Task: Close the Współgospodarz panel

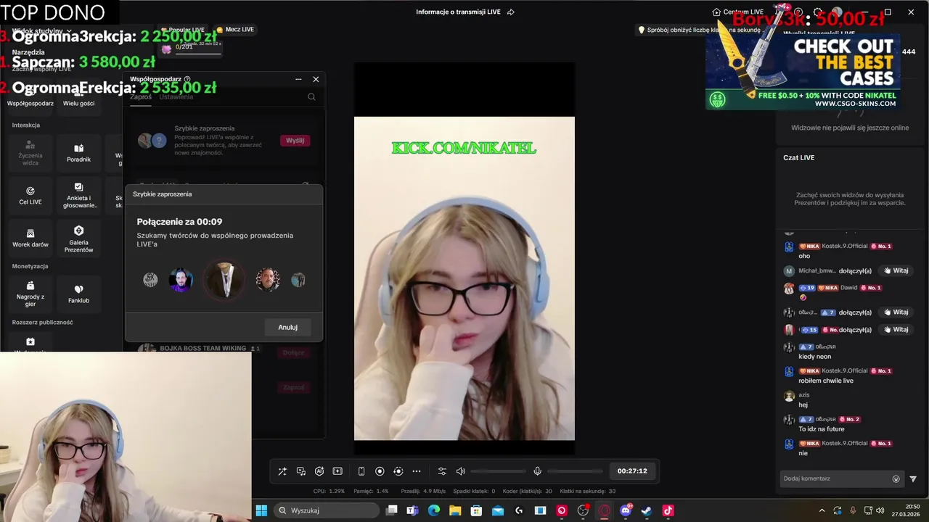Action: [316, 79]
